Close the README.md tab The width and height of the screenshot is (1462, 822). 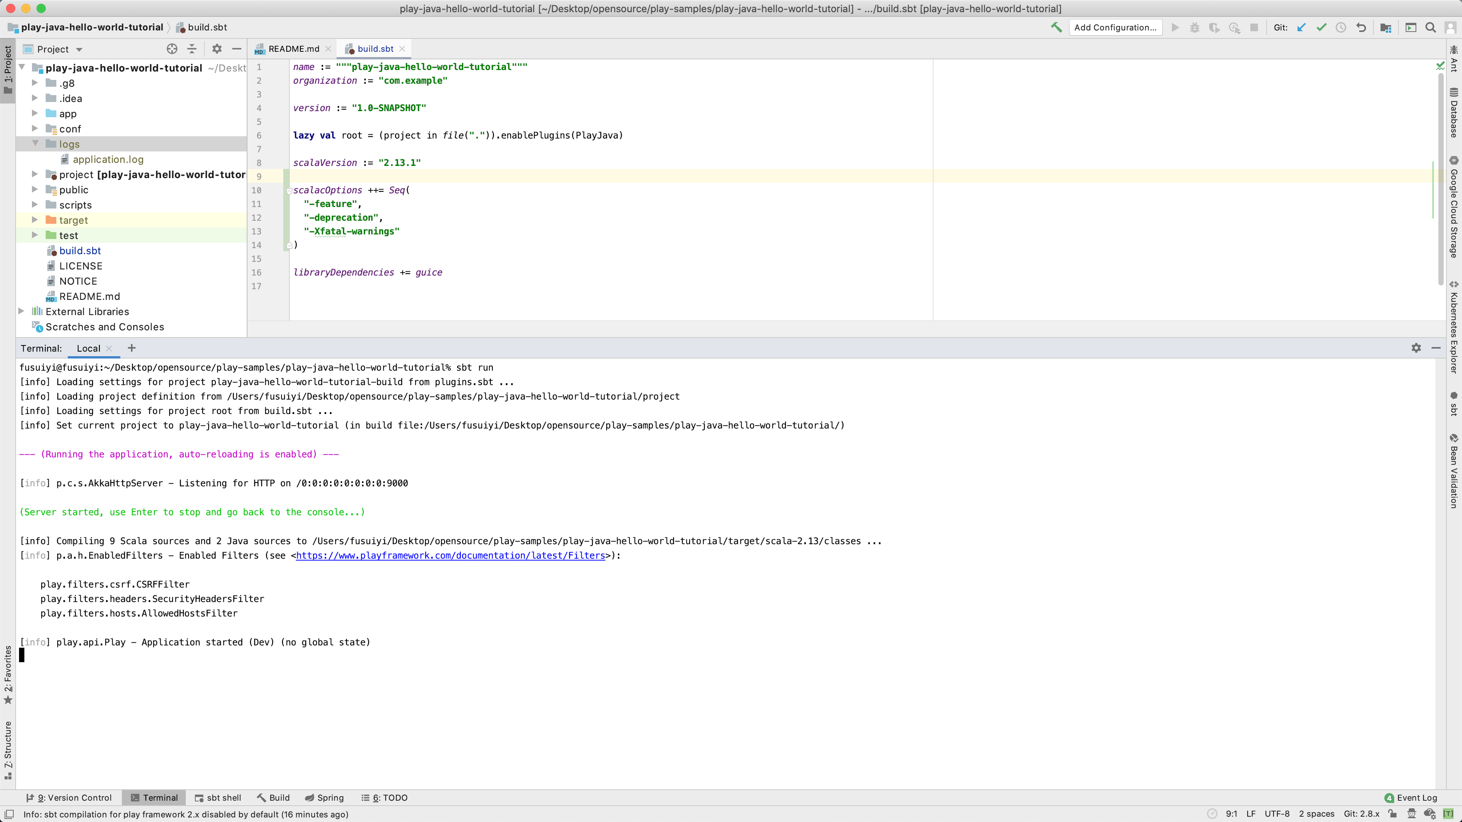point(328,49)
